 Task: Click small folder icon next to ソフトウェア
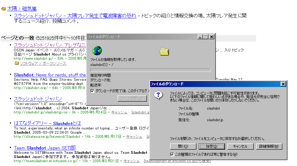click(17, 64)
